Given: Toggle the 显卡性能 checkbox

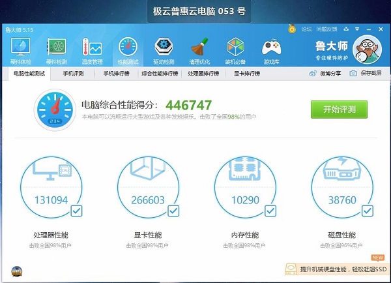Looking at the screenshot, I should pyautogui.click(x=173, y=211).
